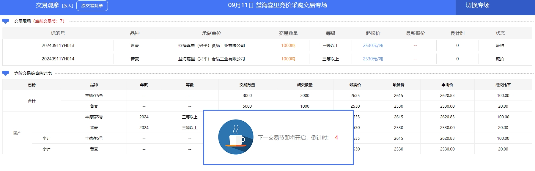Click the 成交数量 header in statistics table
This screenshot has height=171, width=535.
pyautogui.click(x=305, y=85)
